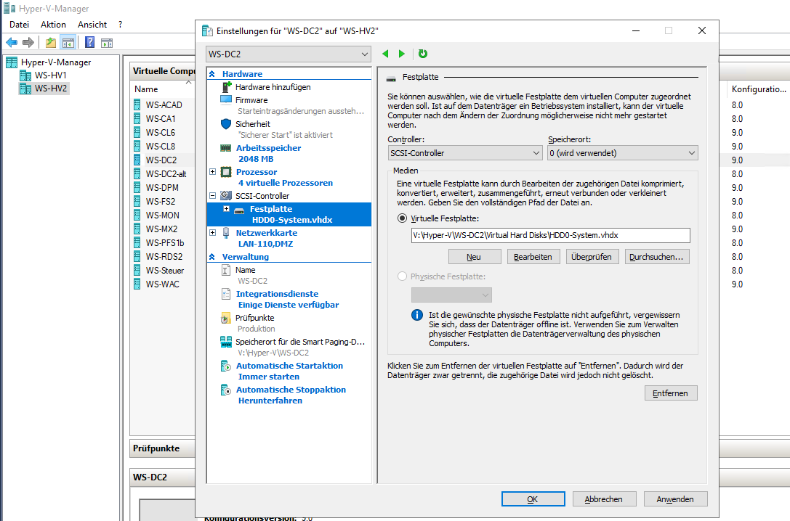The image size is (790, 521).
Task: Click the Back arrow in Hyper-V-Manager toolbar
Action: (12, 43)
